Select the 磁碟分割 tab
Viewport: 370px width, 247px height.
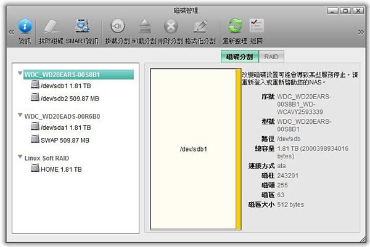click(239, 56)
